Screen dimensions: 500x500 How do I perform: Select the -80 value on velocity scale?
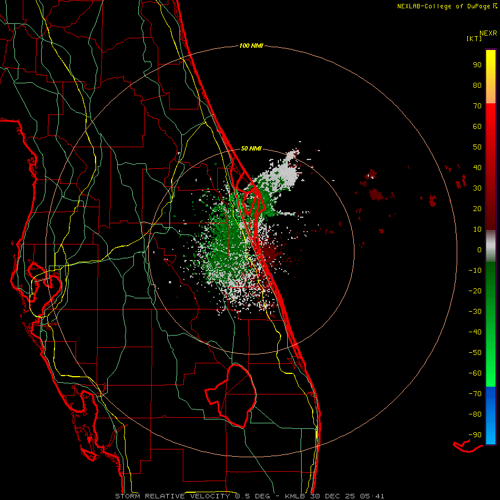[x=475, y=414]
